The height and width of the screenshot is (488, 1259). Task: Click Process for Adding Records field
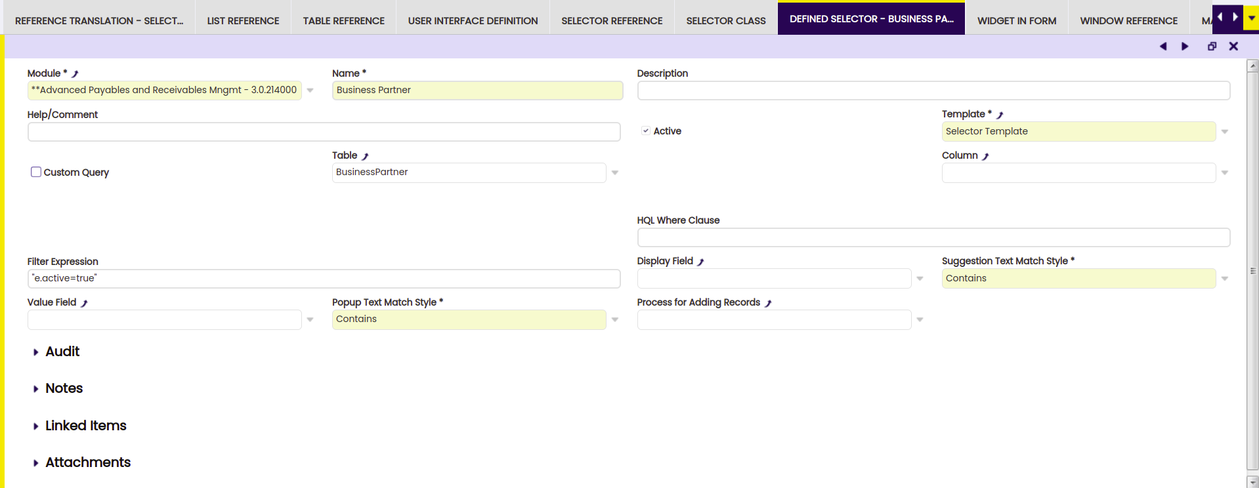coord(774,319)
